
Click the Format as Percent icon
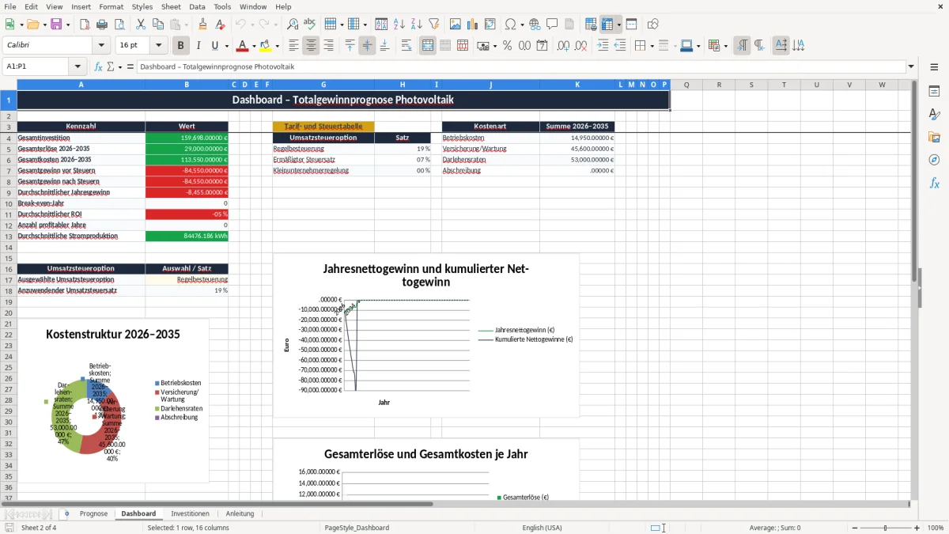(507, 46)
